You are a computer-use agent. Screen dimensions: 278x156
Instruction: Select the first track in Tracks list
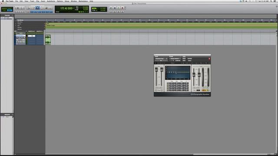[x=7, y=17]
